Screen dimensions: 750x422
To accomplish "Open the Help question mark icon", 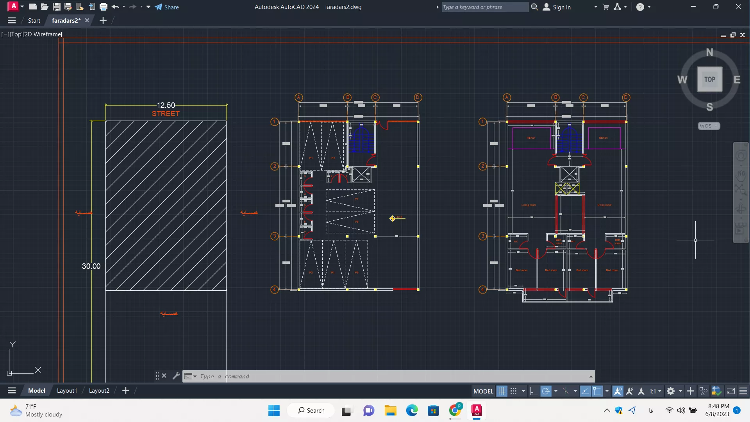I will (x=640, y=7).
